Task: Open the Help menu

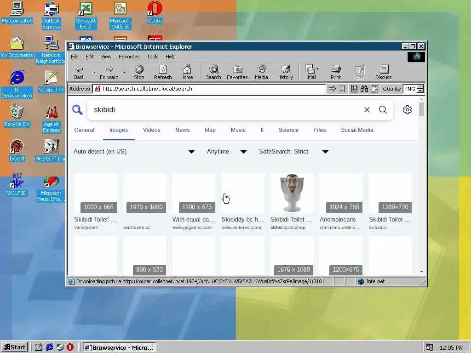Action: pos(170,57)
